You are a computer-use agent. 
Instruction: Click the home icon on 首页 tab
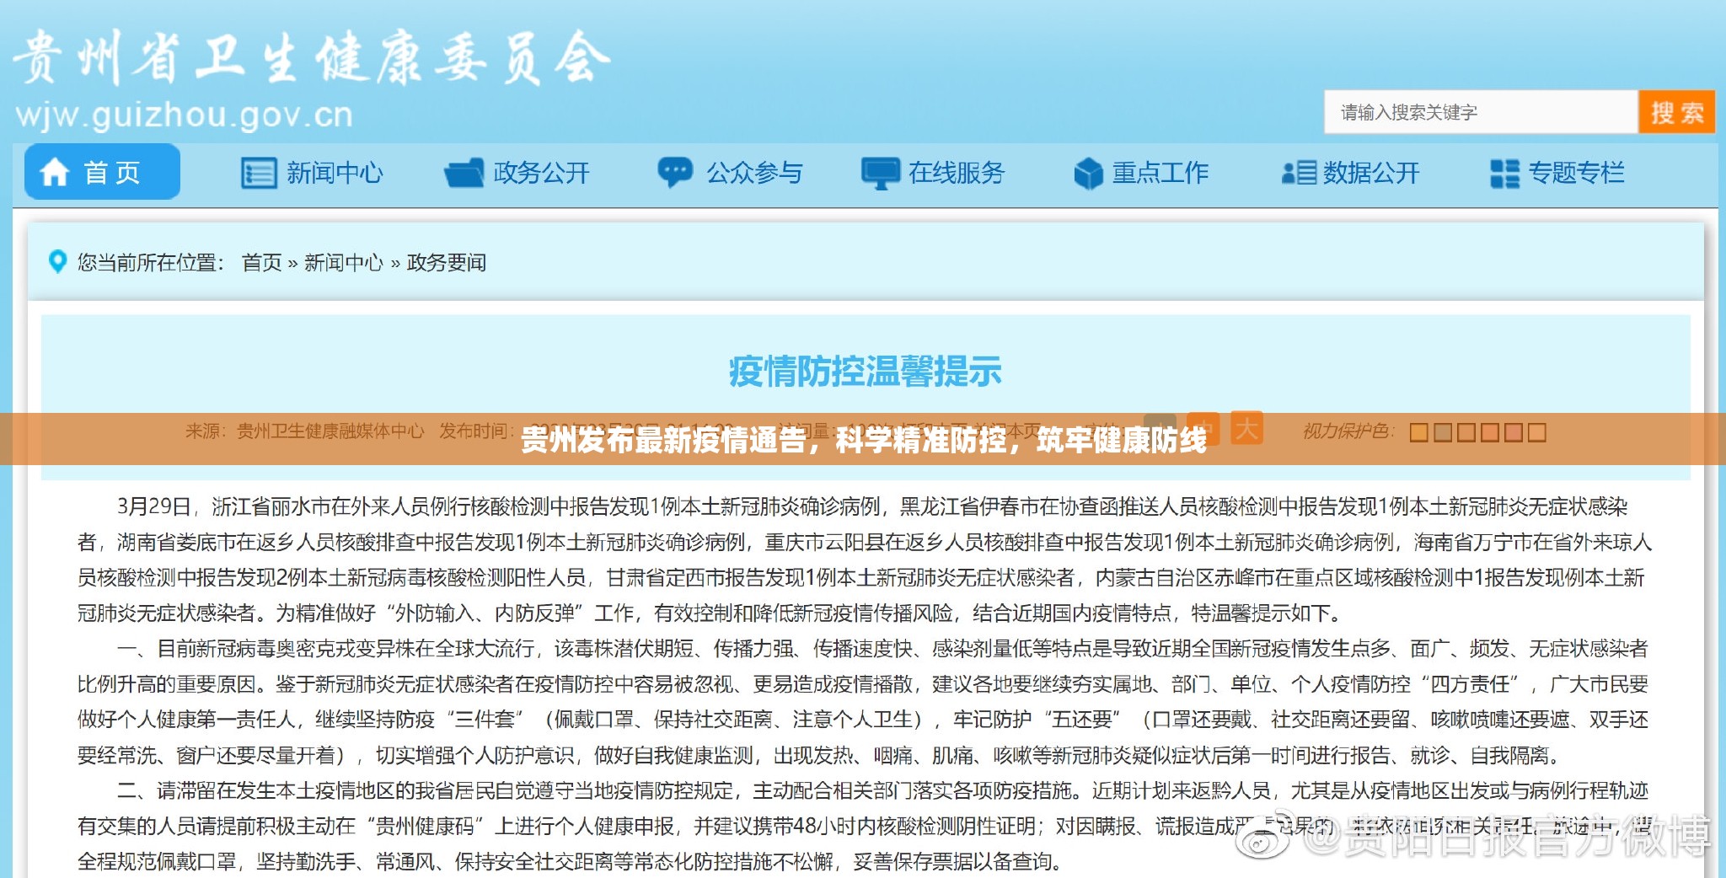point(54,172)
